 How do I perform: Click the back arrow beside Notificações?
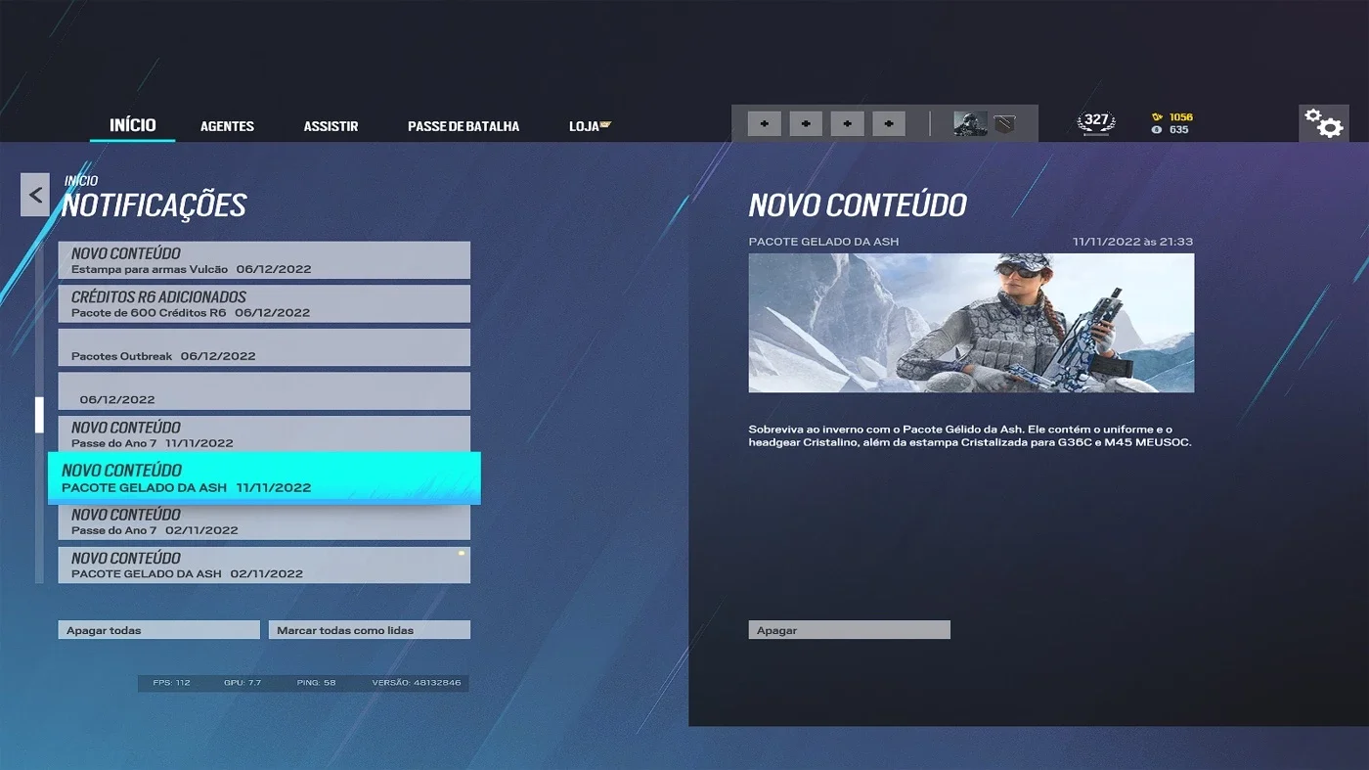coord(35,195)
